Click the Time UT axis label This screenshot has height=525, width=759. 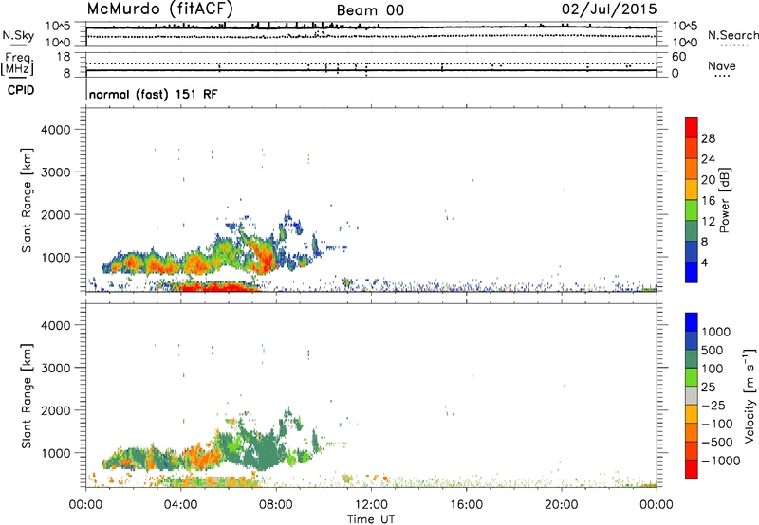pos(371,519)
